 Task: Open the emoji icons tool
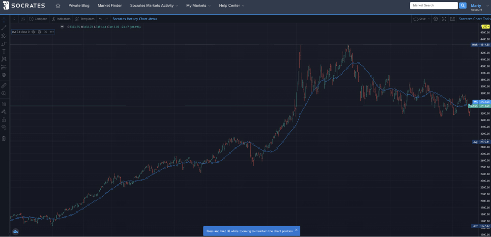pos(4,75)
